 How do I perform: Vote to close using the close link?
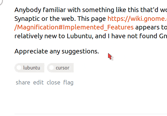(53, 82)
